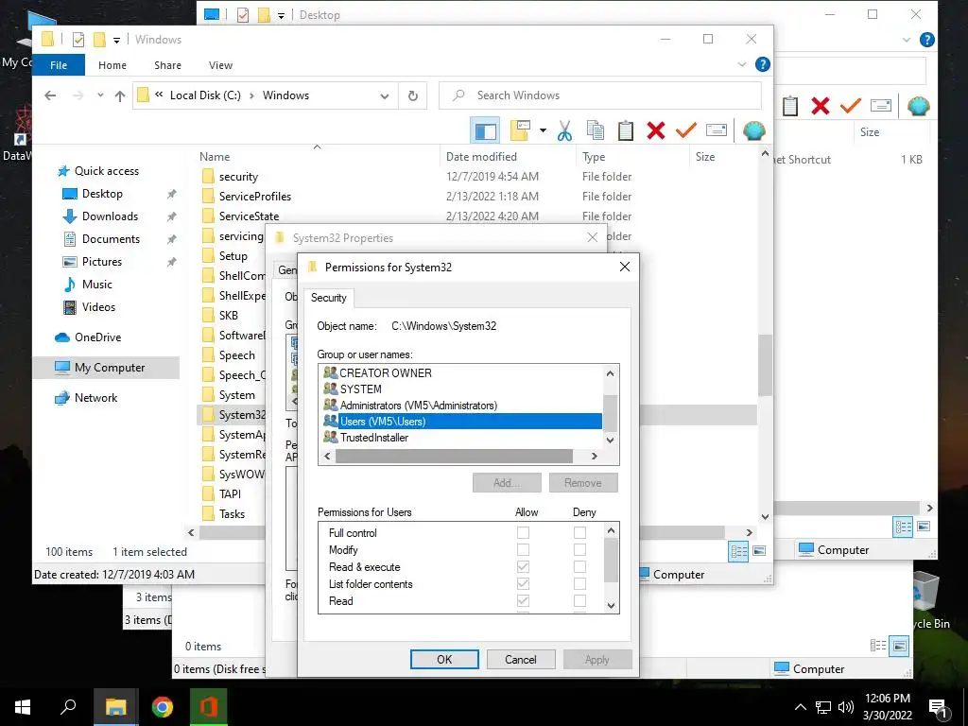Go back using the left arrow button

pos(51,95)
